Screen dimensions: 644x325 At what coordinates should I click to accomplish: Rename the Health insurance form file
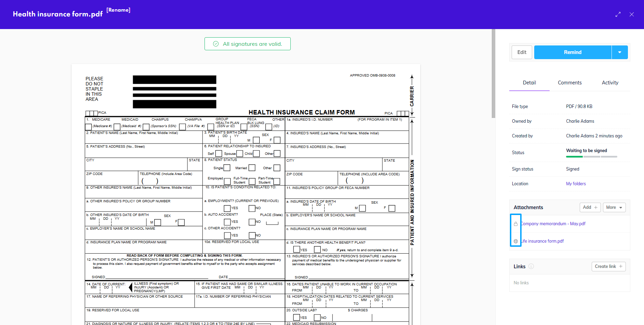click(x=118, y=10)
